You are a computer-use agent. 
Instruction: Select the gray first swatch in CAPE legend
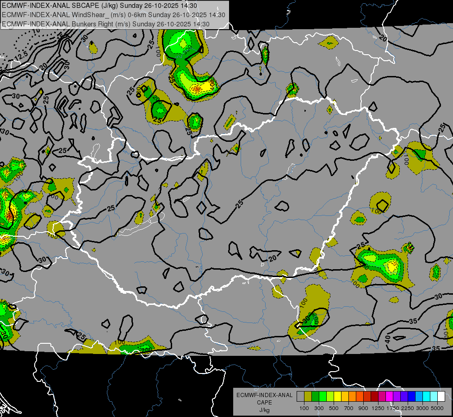(300, 397)
